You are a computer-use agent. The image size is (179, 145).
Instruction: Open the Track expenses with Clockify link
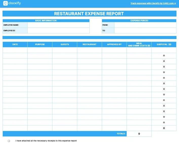(153, 3)
